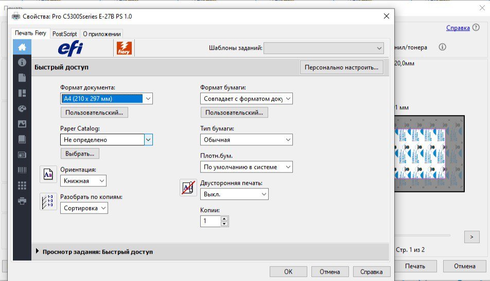Open the Формат бумаги dropdown
Screen dimensions: 490x281
click(246, 99)
